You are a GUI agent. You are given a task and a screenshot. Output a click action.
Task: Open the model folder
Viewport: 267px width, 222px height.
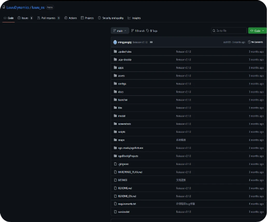pyautogui.click(x=122, y=116)
